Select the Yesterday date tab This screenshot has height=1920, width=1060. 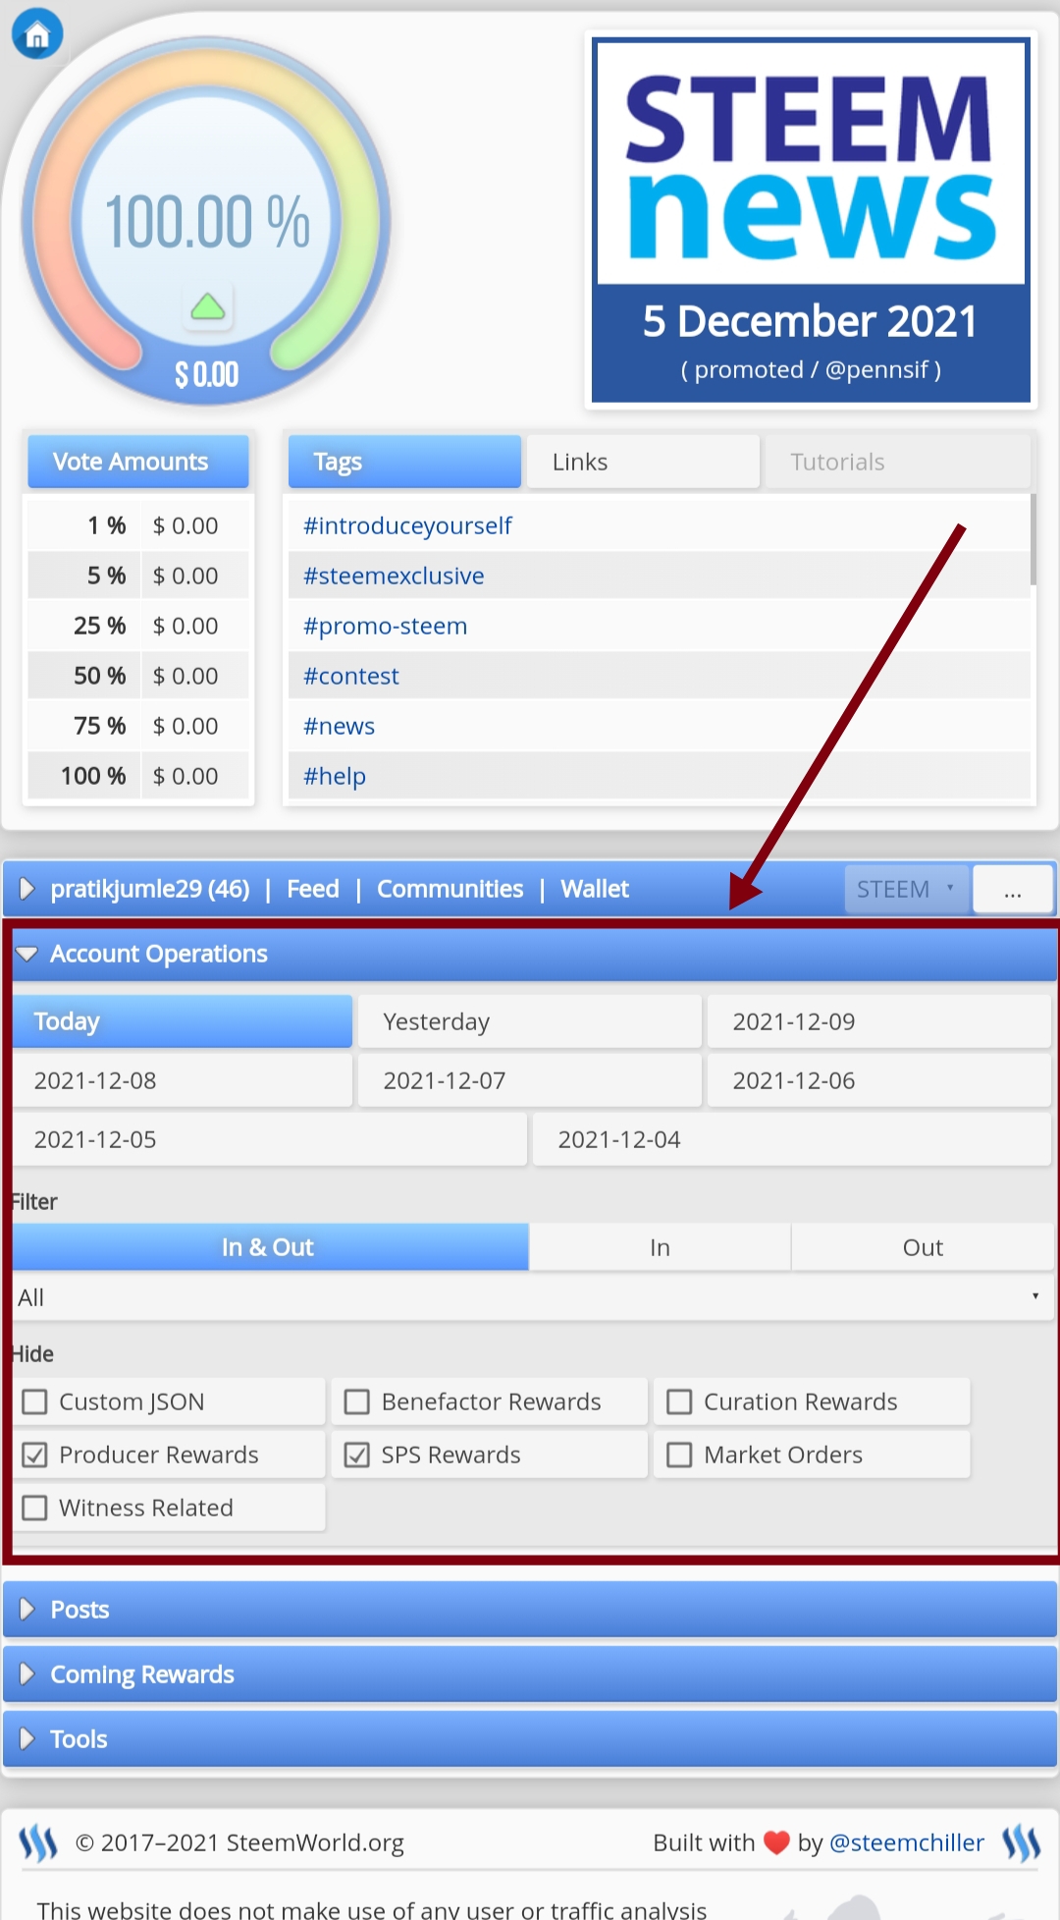[530, 1021]
